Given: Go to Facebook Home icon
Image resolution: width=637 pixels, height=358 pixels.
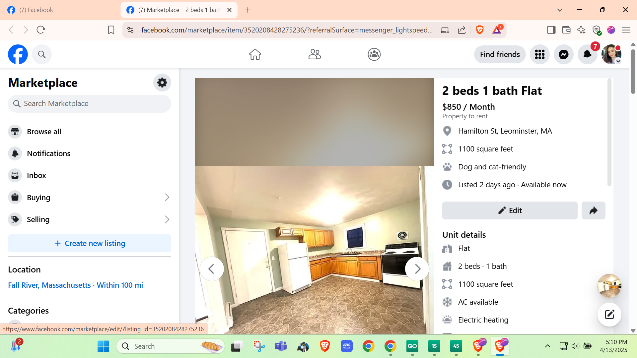Looking at the screenshot, I should (x=255, y=54).
